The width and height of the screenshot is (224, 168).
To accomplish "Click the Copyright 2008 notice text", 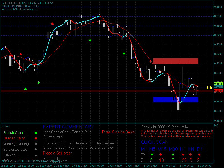I will coord(165,127).
